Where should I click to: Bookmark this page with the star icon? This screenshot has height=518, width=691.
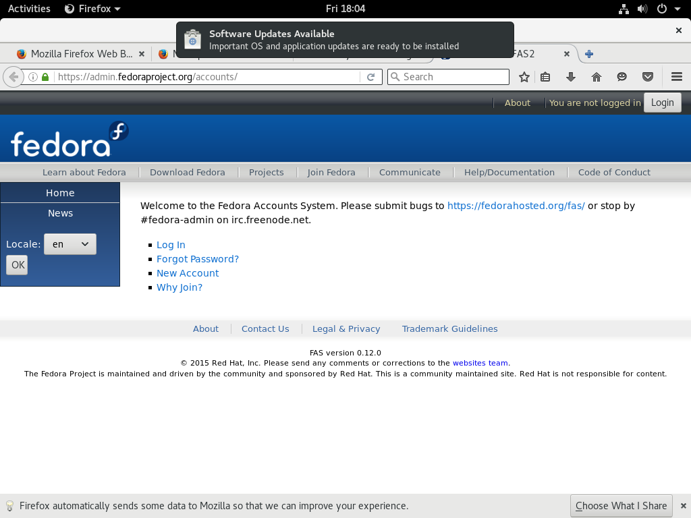[x=524, y=77]
